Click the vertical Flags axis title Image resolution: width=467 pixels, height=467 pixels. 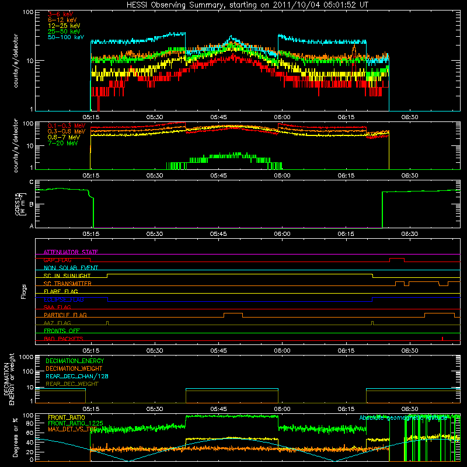click(24, 291)
